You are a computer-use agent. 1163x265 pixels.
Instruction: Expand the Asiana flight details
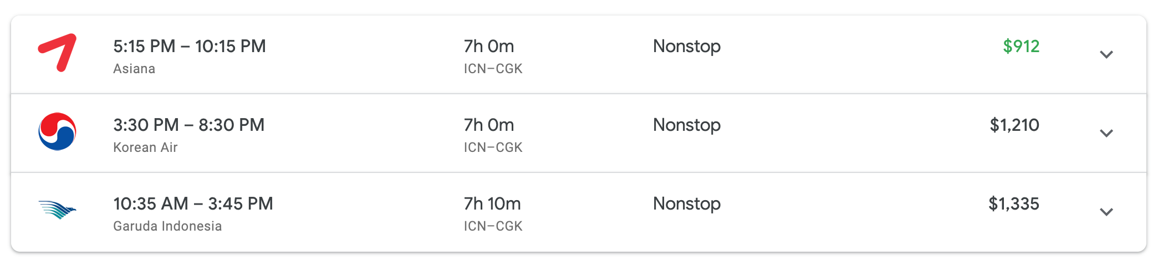coord(1106,54)
